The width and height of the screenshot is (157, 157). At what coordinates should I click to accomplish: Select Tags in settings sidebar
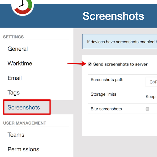(14, 93)
